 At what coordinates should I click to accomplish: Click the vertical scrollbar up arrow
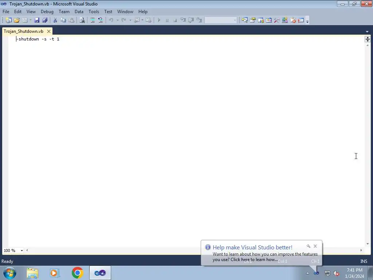click(368, 45)
